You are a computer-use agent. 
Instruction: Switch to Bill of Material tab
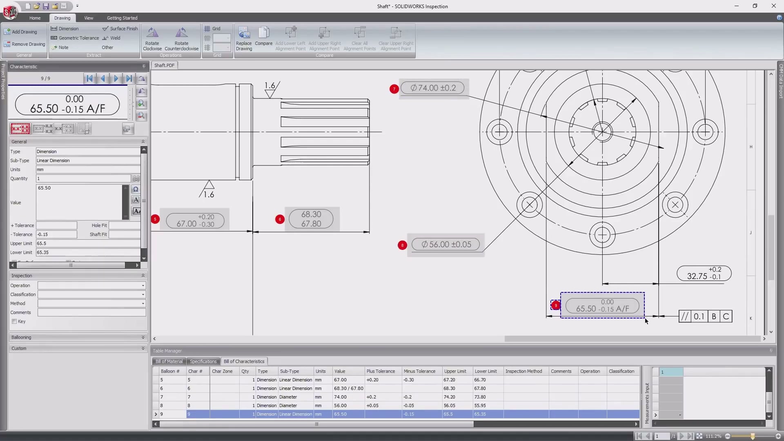coord(169,361)
